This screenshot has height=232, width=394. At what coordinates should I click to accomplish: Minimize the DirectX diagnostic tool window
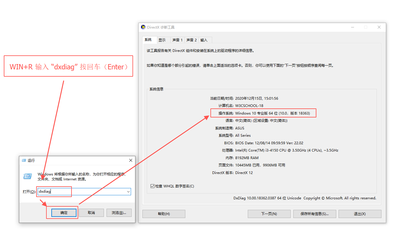coord(353,27)
